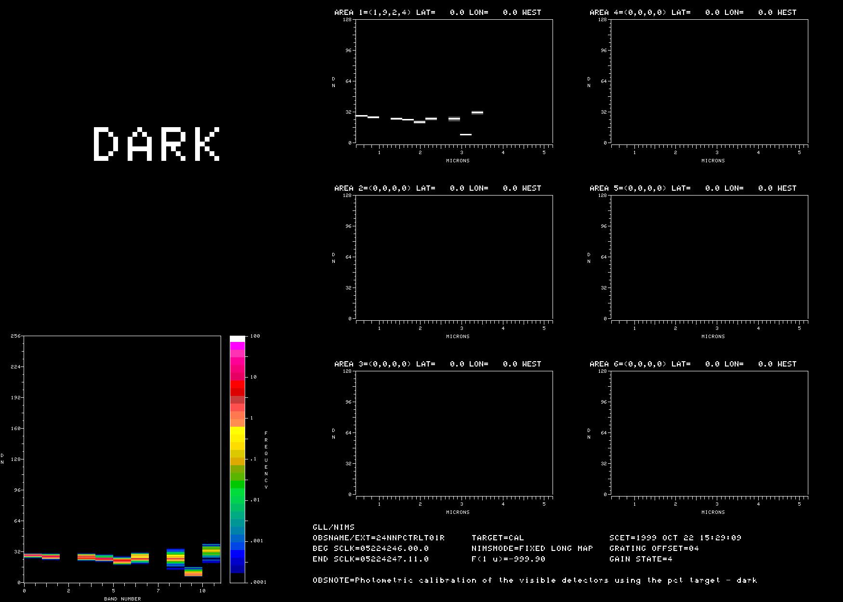Click the TARGET=CAL label
The width and height of the screenshot is (843, 602).
coord(498,538)
